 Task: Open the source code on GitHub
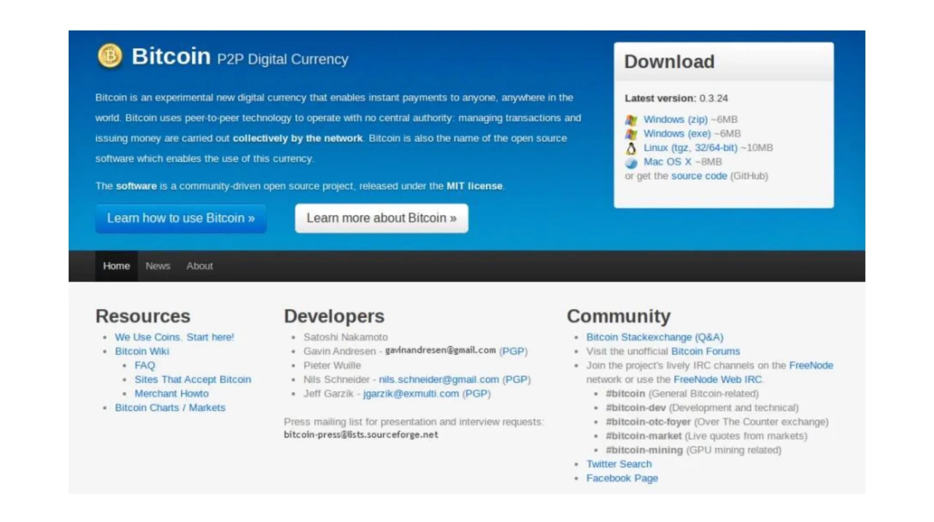click(x=698, y=176)
